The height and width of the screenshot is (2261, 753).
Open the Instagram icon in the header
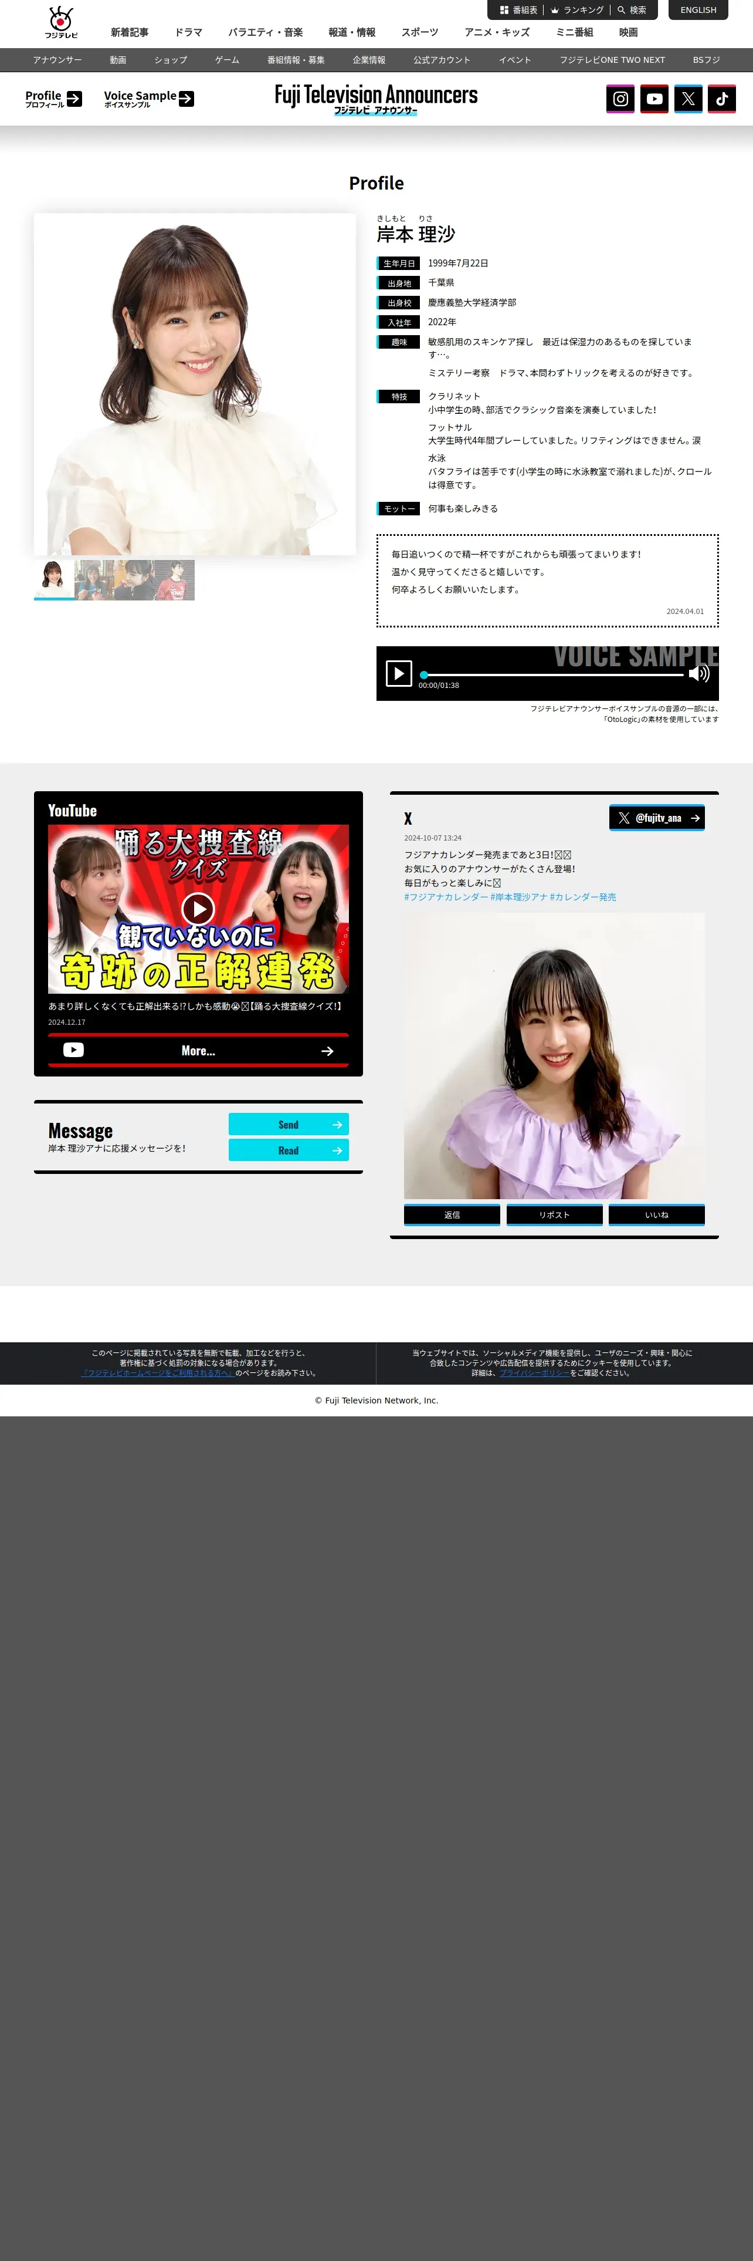point(620,98)
